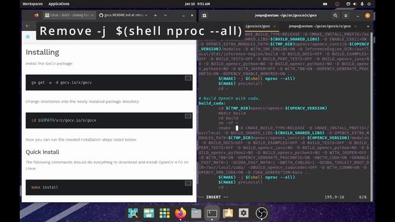The width and height of the screenshot is (395, 222).
Task: Open the power menu icon
Action: tap(369, 4)
